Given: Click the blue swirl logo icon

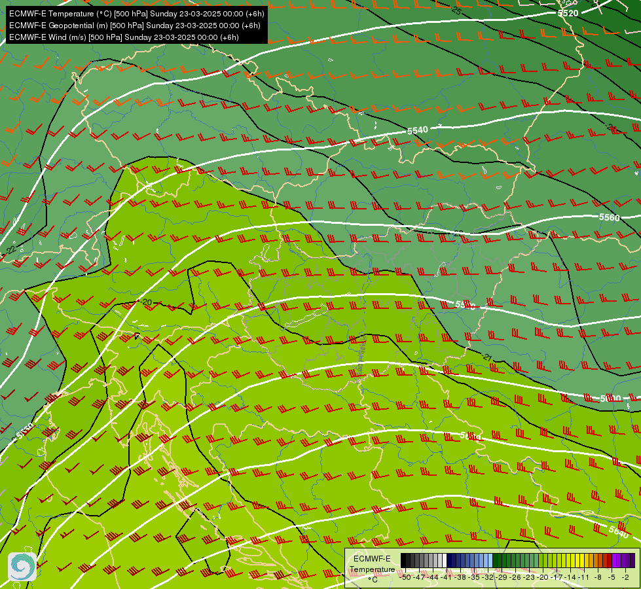Looking at the screenshot, I should pyautogui.click(x=22, y=567).
